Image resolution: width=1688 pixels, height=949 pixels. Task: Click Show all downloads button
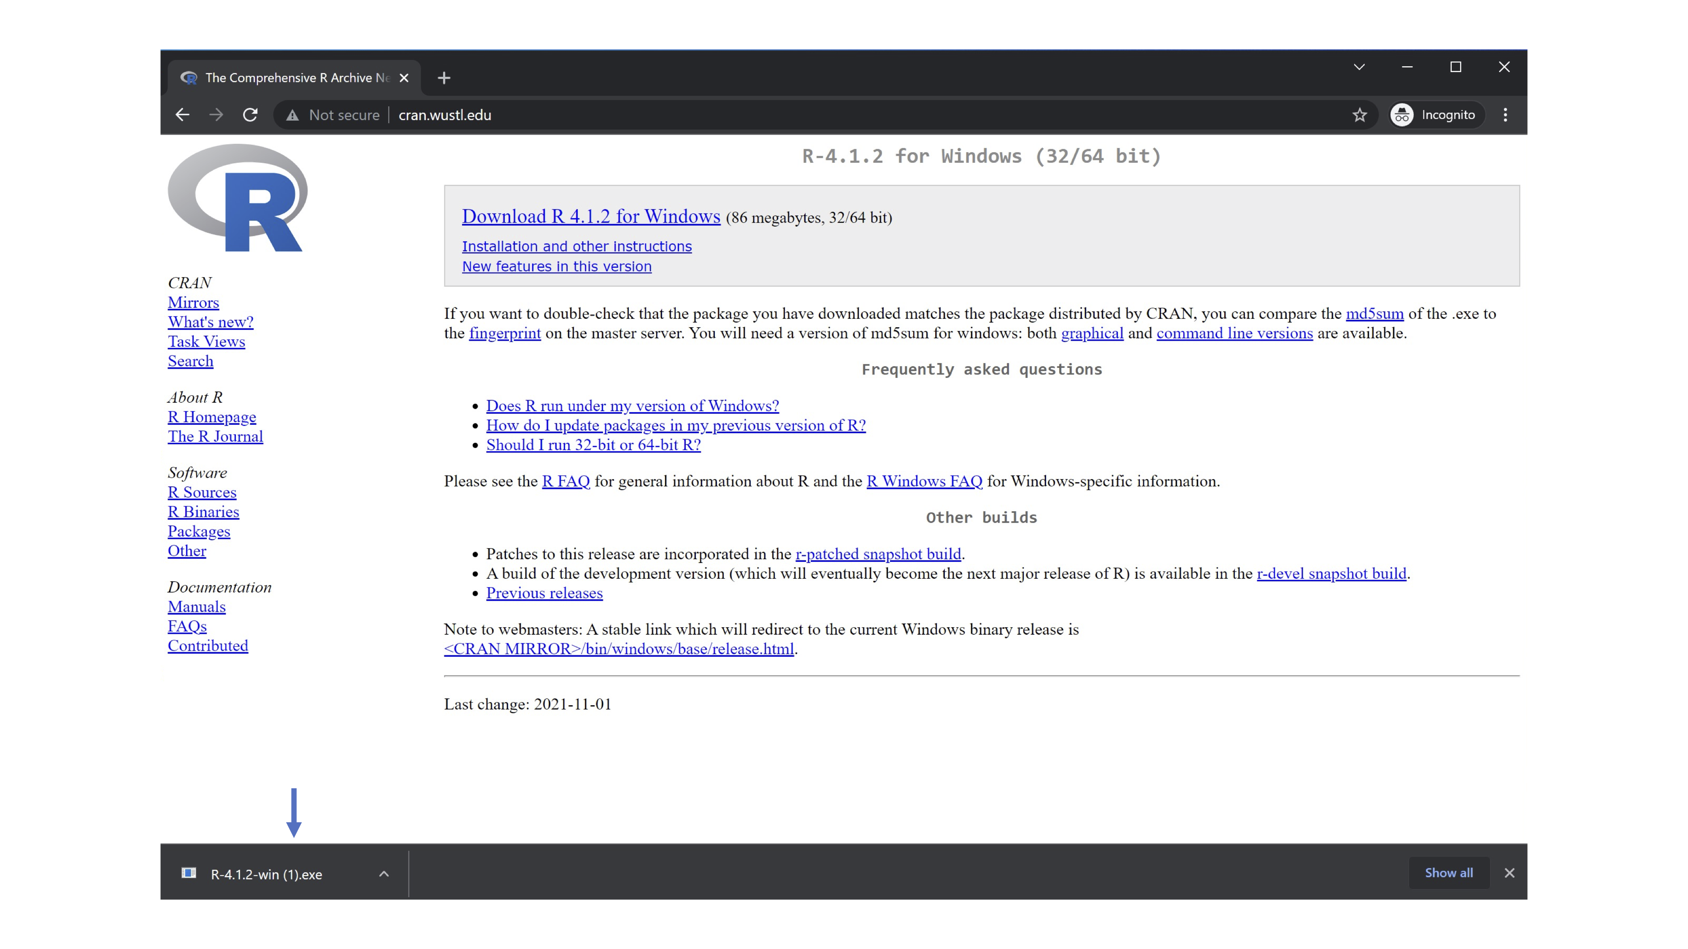(x=1448, y=872)
